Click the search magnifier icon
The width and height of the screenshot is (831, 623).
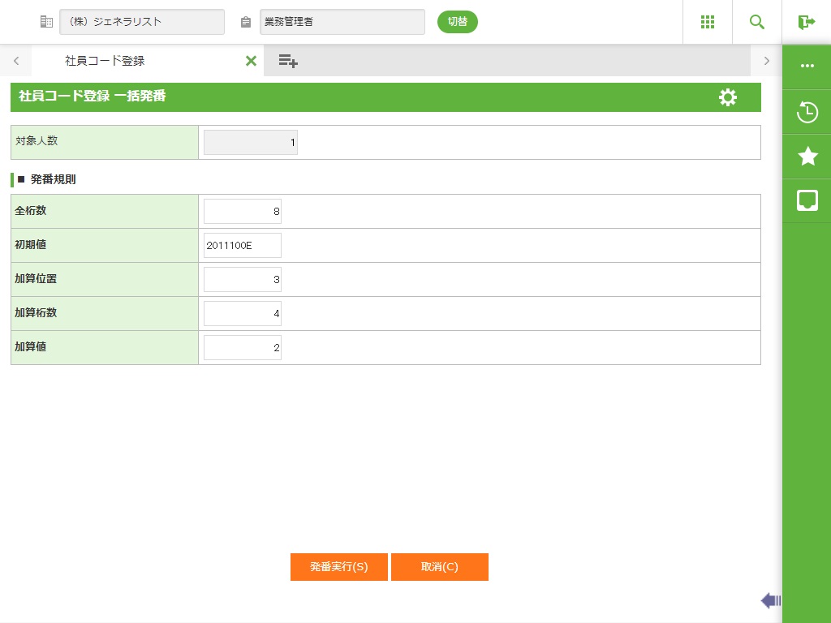click(x=757, y=22)
